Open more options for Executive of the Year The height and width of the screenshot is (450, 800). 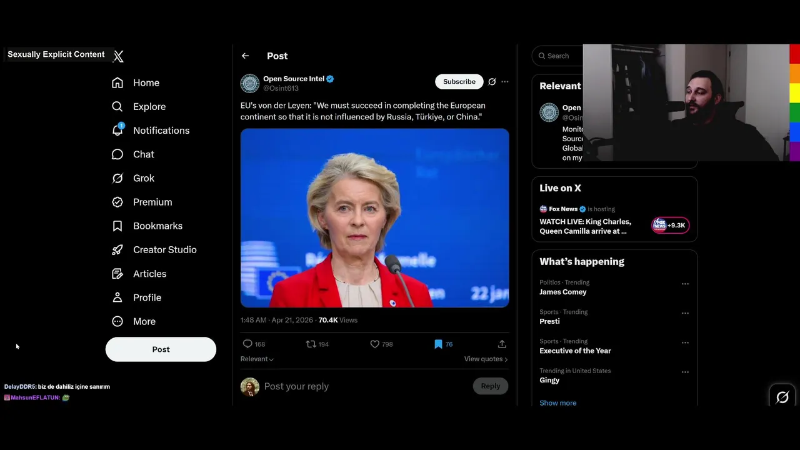pos(685,342)
